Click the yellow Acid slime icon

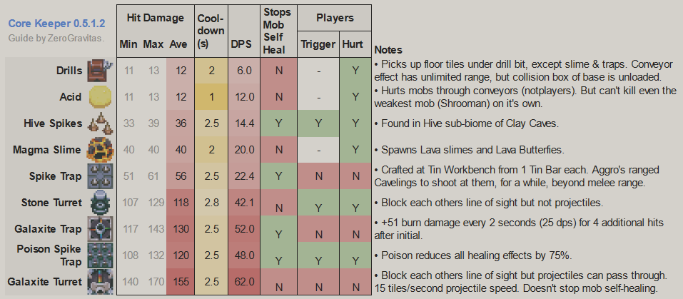(98, 97)
